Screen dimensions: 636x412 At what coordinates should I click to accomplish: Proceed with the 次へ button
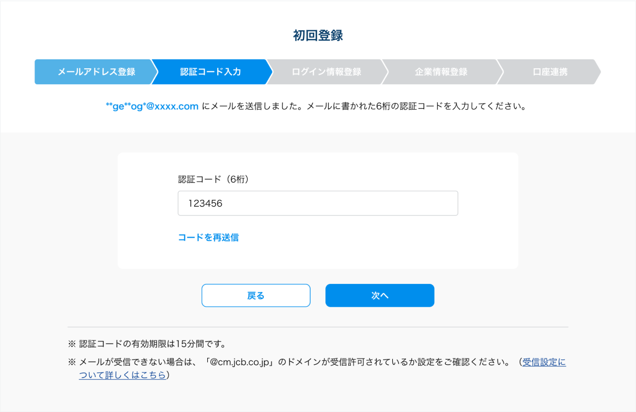coord(379,295)
